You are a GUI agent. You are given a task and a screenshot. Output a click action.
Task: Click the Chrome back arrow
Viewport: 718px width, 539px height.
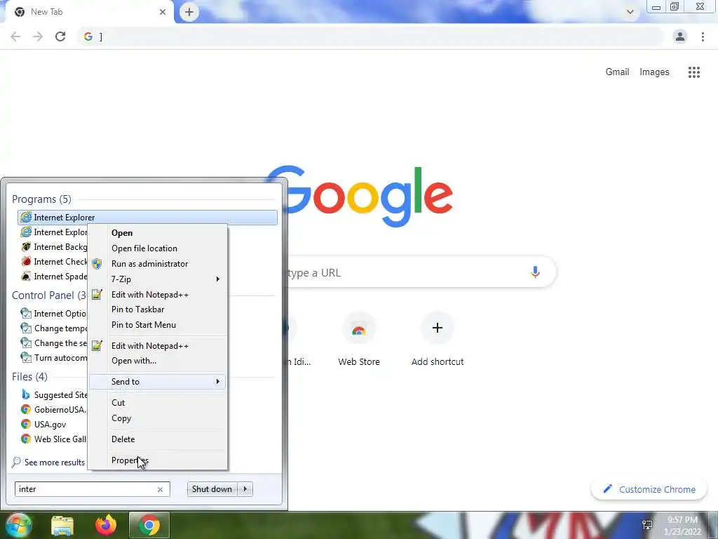click(x=15, y=36)
